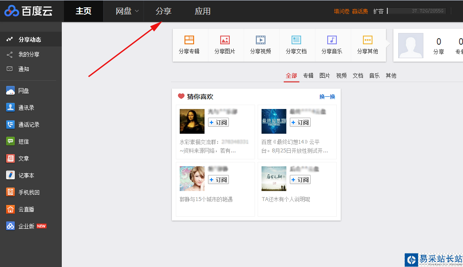The image size is (463, 267).
Task: Select the 视频 filter tab
Action: point(341,76)
